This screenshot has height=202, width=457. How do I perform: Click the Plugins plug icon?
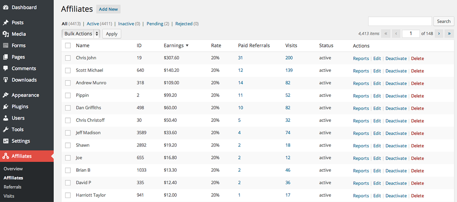pyautogui.click(x=6, y=107)
